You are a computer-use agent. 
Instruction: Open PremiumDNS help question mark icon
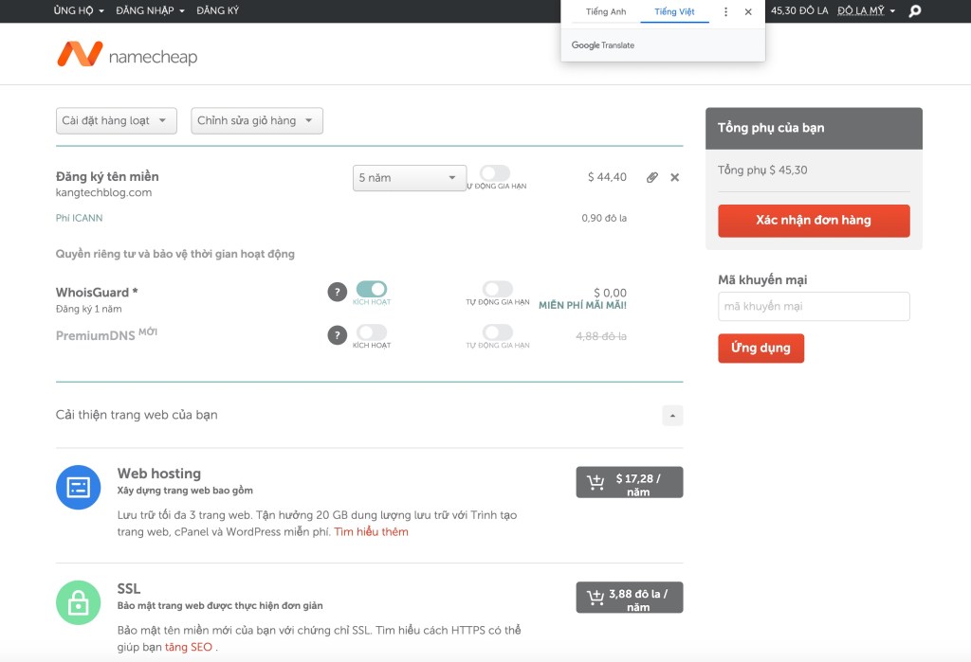337,335
